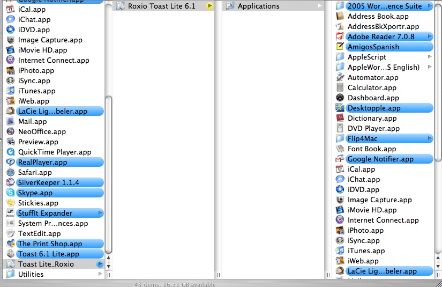This screenshot has width=442, height=287.
Task: Click the AddressBkXportr.app icon
Action: 340,26
